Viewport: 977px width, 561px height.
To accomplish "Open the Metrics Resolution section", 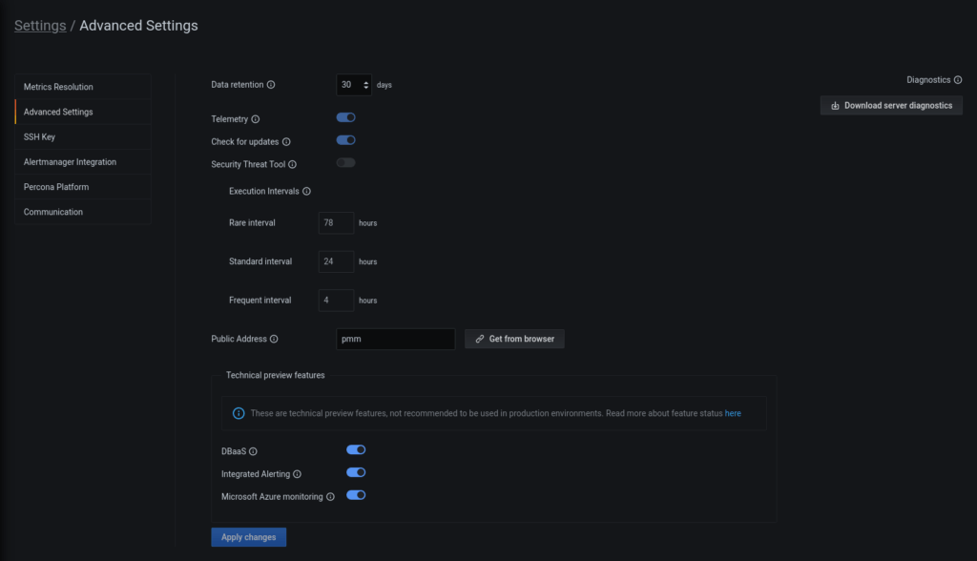I will pos(59,86).
